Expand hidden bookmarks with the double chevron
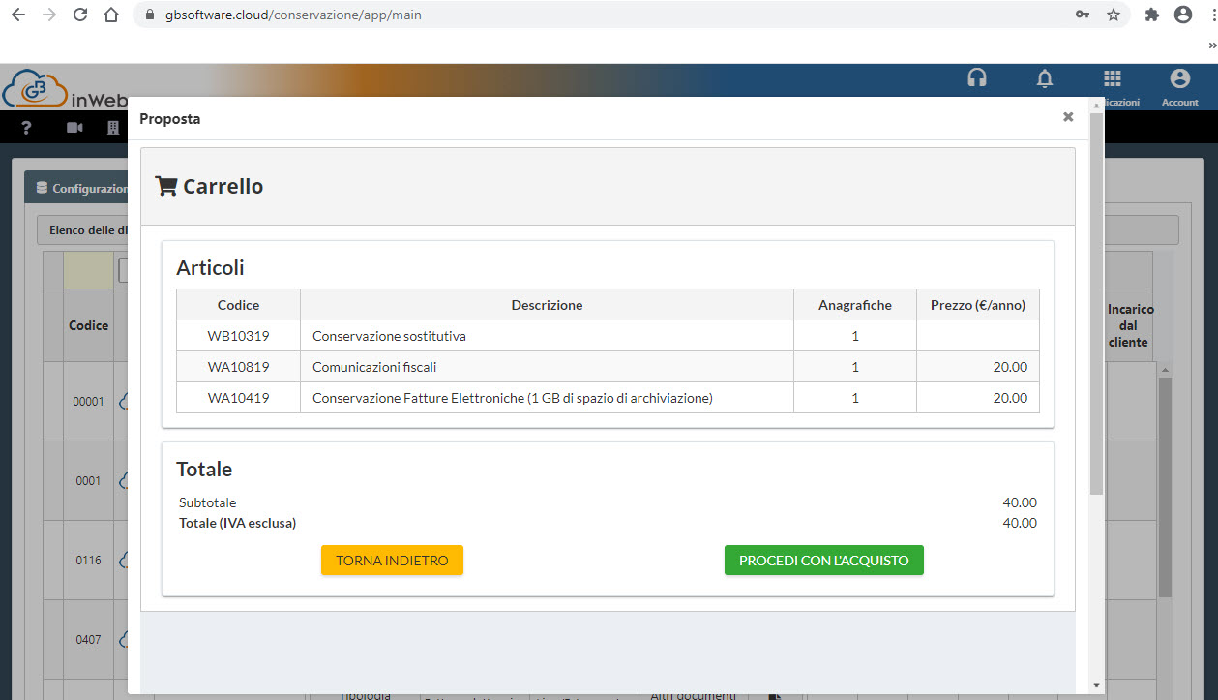This screenshot has height=700, width=1218. point(1211,45)
